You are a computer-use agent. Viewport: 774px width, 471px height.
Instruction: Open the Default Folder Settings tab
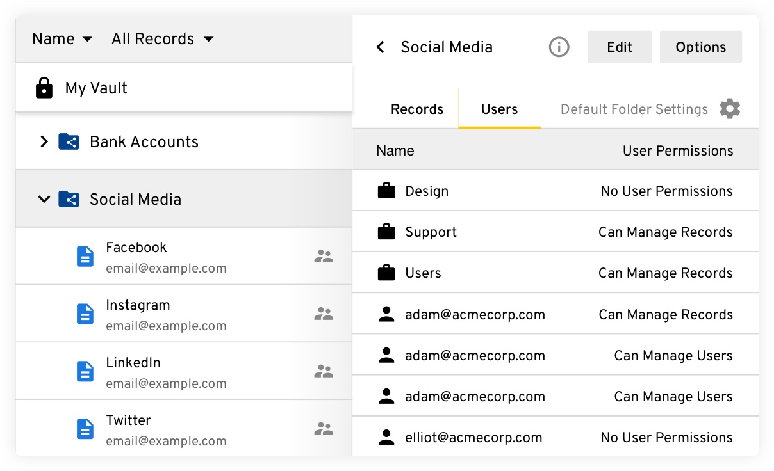coord(634,109)
